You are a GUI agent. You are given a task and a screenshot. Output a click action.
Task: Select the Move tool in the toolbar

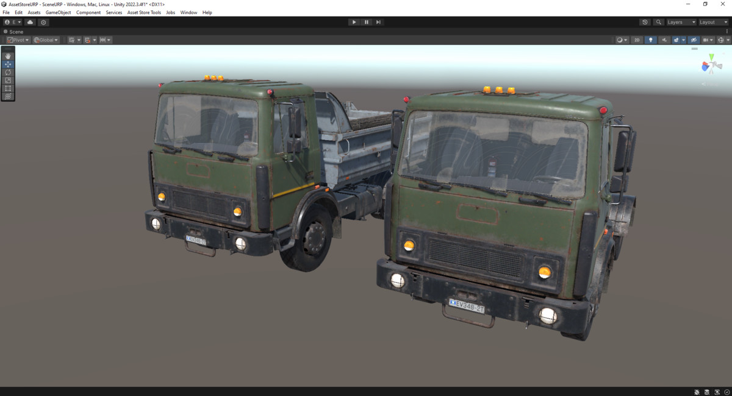point(8,64)
